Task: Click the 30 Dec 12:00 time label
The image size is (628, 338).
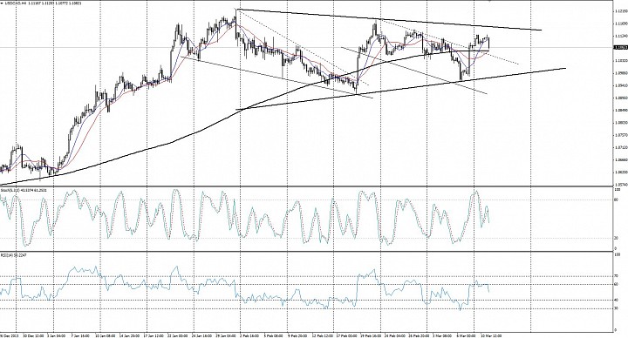Action: (34, 335)
